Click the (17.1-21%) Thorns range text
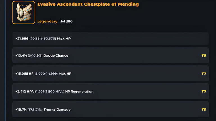216x121 pixels. tap(35, 110)
